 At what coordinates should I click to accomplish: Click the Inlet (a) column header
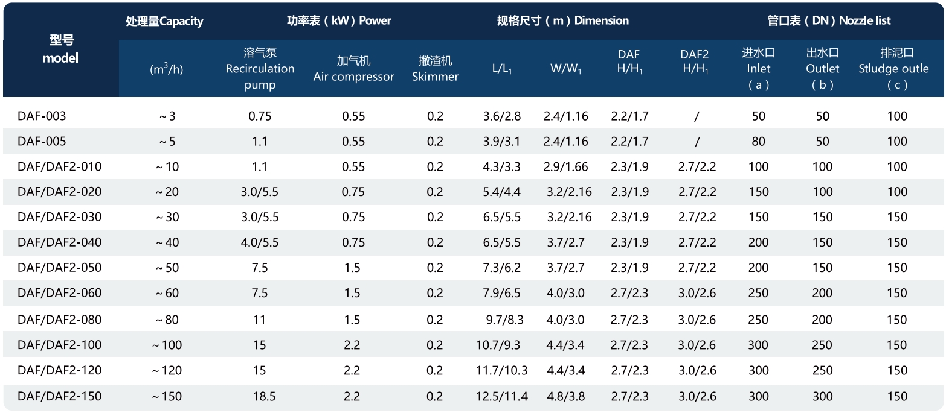point(758,69)
